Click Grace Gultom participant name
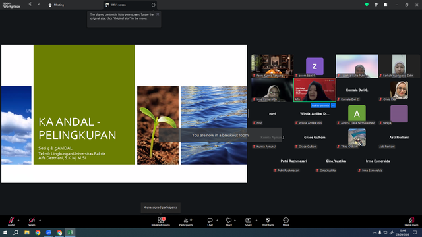This screenshot has width=422, height=237. (x=315, y=138)
